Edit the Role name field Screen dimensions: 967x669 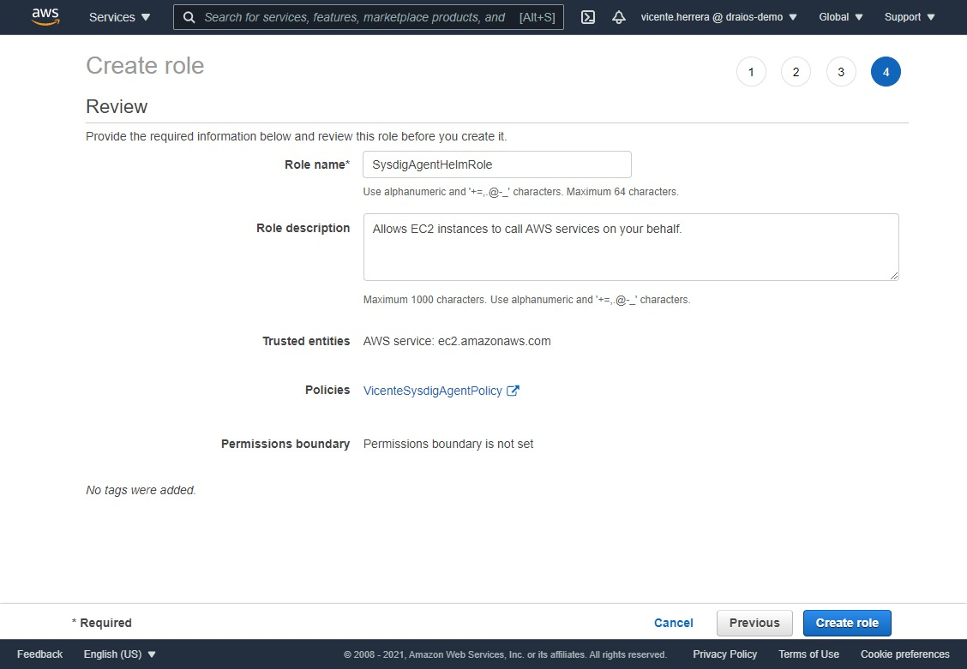pos(496,164)
